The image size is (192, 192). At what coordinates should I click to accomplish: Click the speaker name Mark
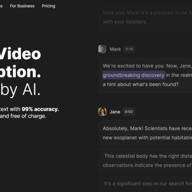115,49
